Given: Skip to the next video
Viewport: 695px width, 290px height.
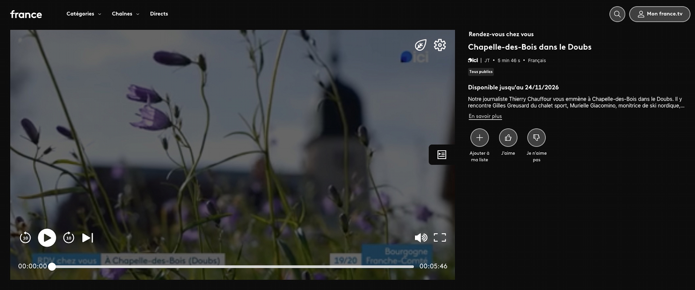Looking at the screenshot, I should coord(87,238).
